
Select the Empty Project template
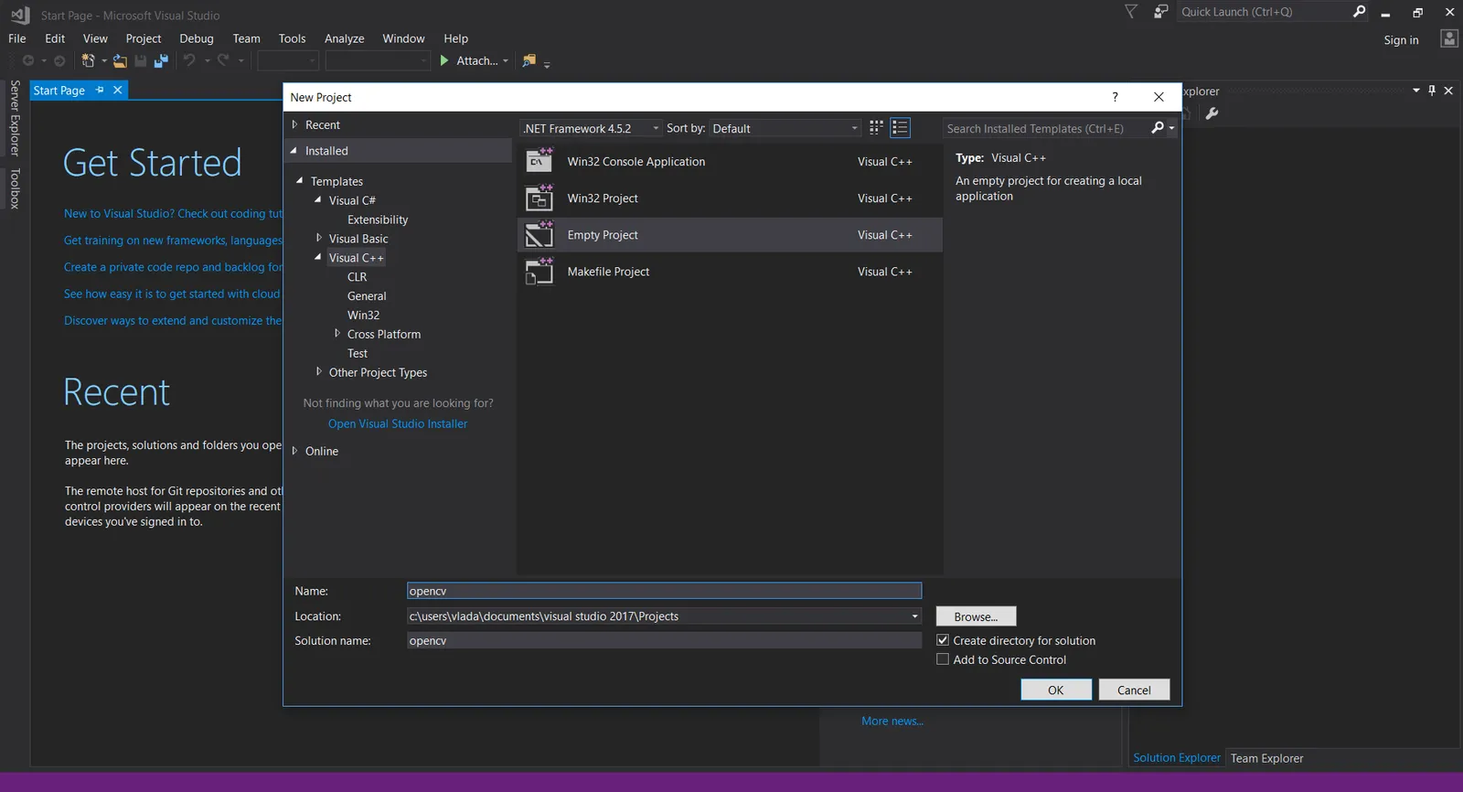point(730,235)
